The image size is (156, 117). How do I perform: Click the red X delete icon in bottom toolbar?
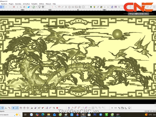57,108
